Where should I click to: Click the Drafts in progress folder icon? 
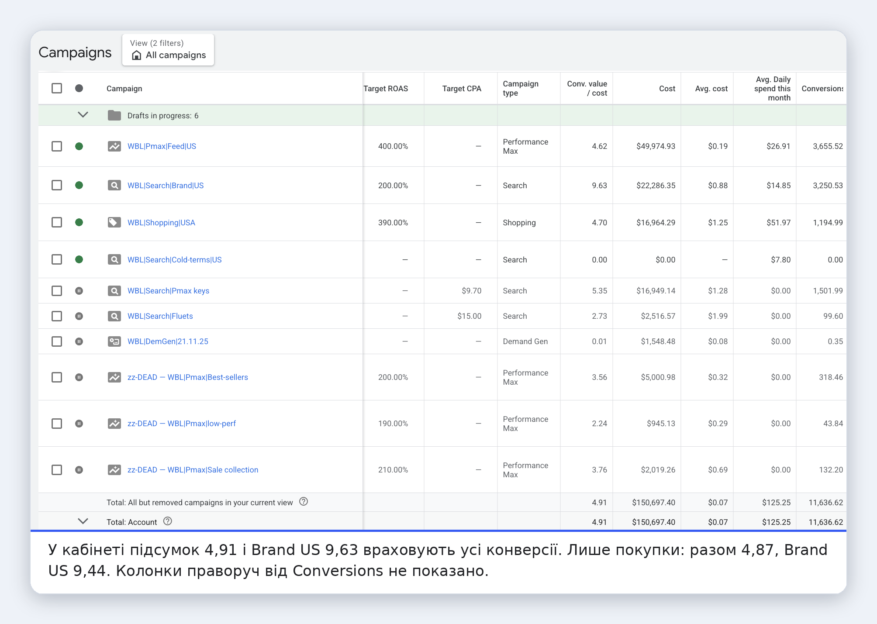point(114,115)
